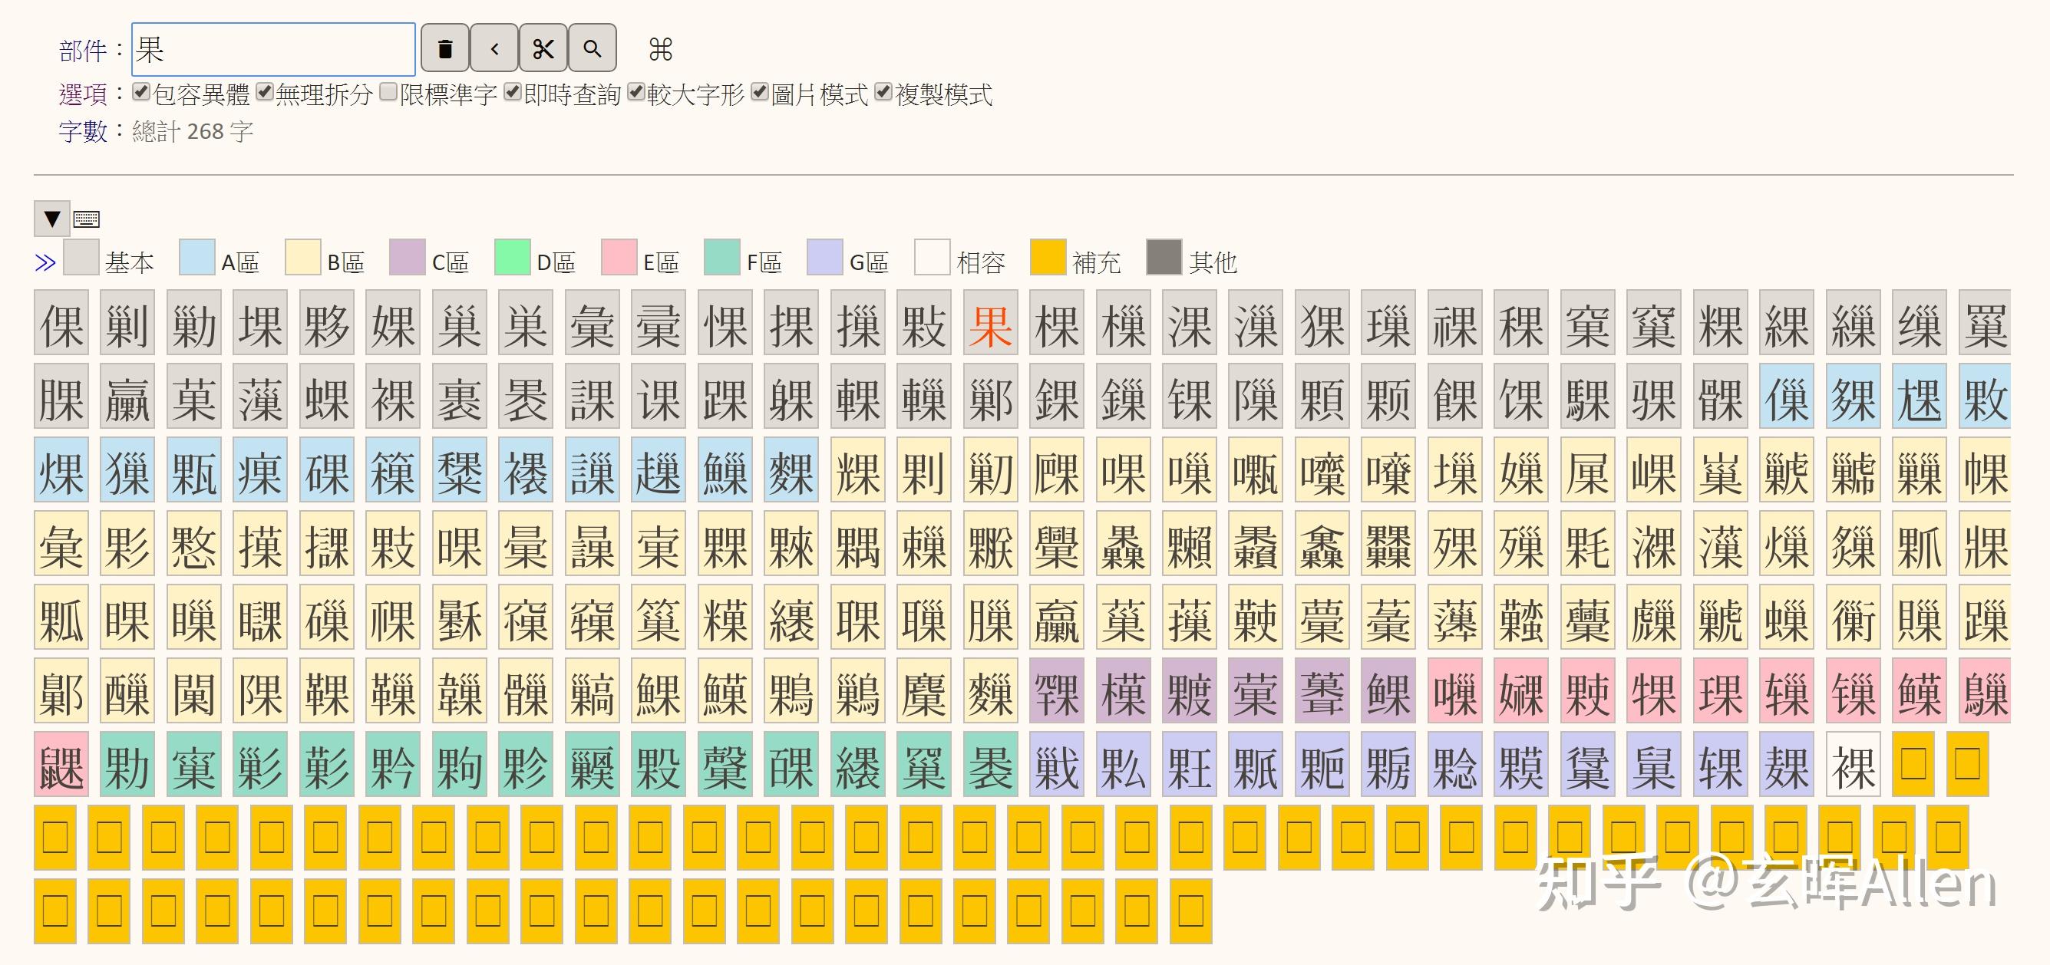Select the character 髁 tile
Viewport: 2050px width, 965px height.
click(x=1721, y=396)
